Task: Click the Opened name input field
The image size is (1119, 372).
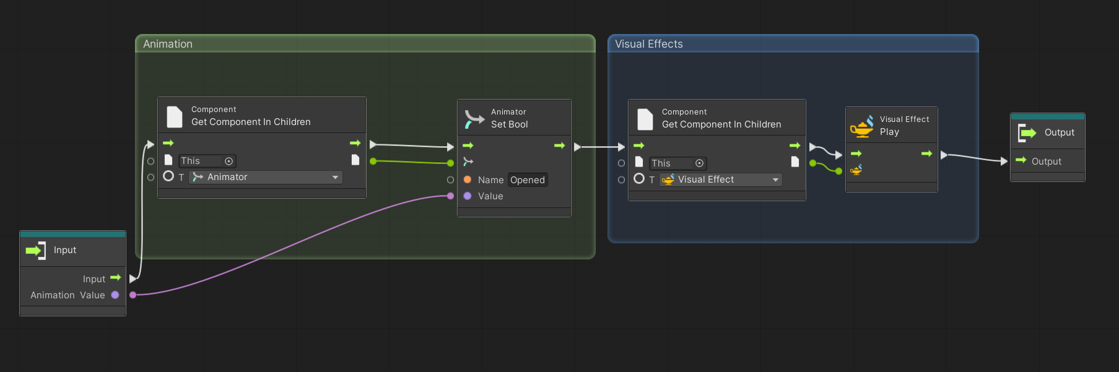Action: [528, 180]
